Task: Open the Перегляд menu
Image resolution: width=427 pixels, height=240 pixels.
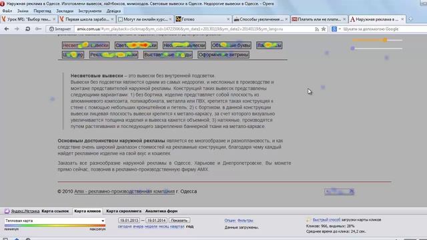Action: coord(42,11)
